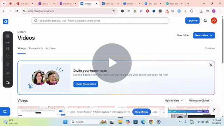Restart recording with the circular arrow icon
224x126 pixels.
[8, 56]
